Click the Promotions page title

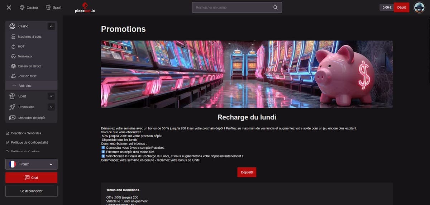coord(123,29)
